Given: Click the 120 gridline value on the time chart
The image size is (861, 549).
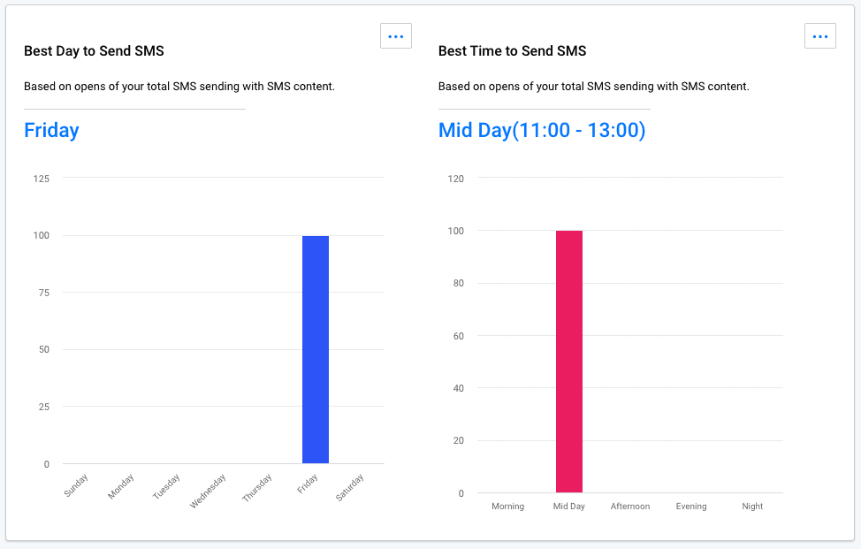Looking at the screenshot, I should pyautogui.click(x=456, y=178).
